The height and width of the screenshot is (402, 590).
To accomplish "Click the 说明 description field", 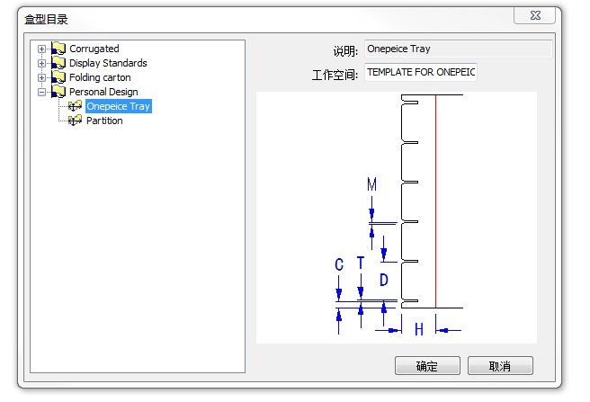I will coord(458,49).
